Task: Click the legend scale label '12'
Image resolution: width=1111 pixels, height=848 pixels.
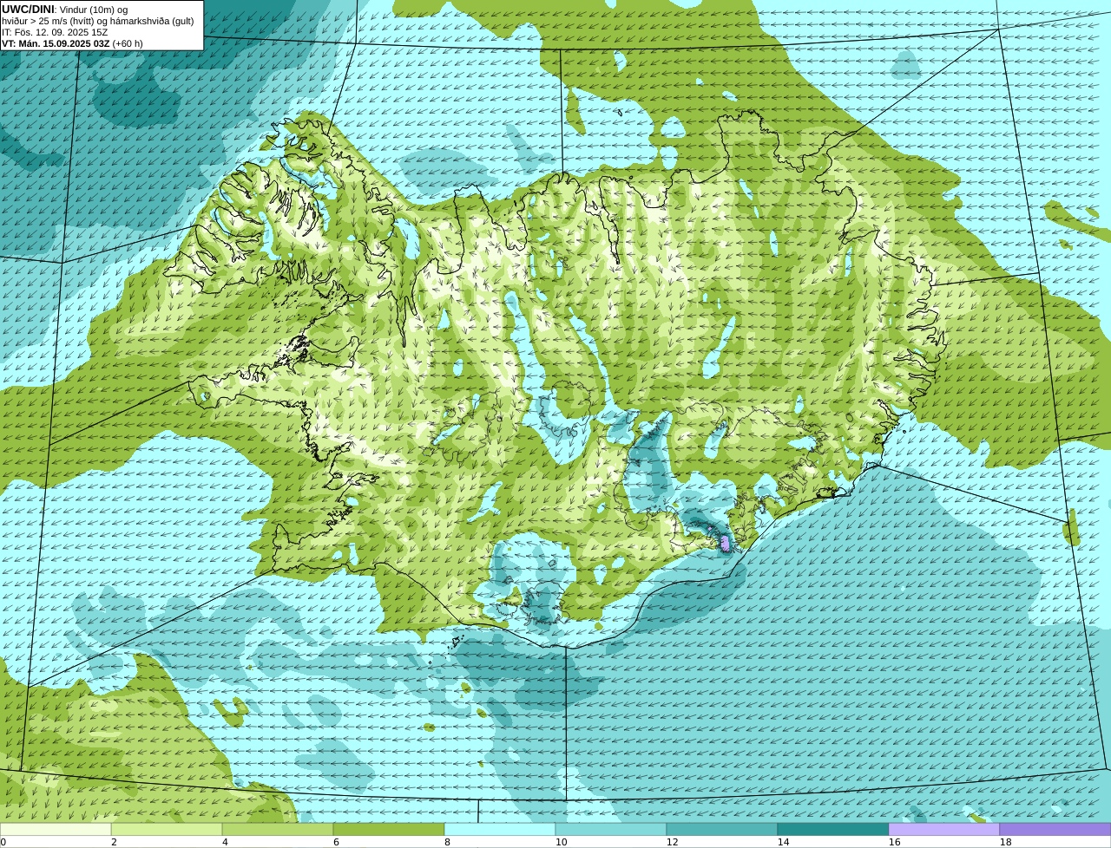Action: pyautogui.click(x=673, y=842)
